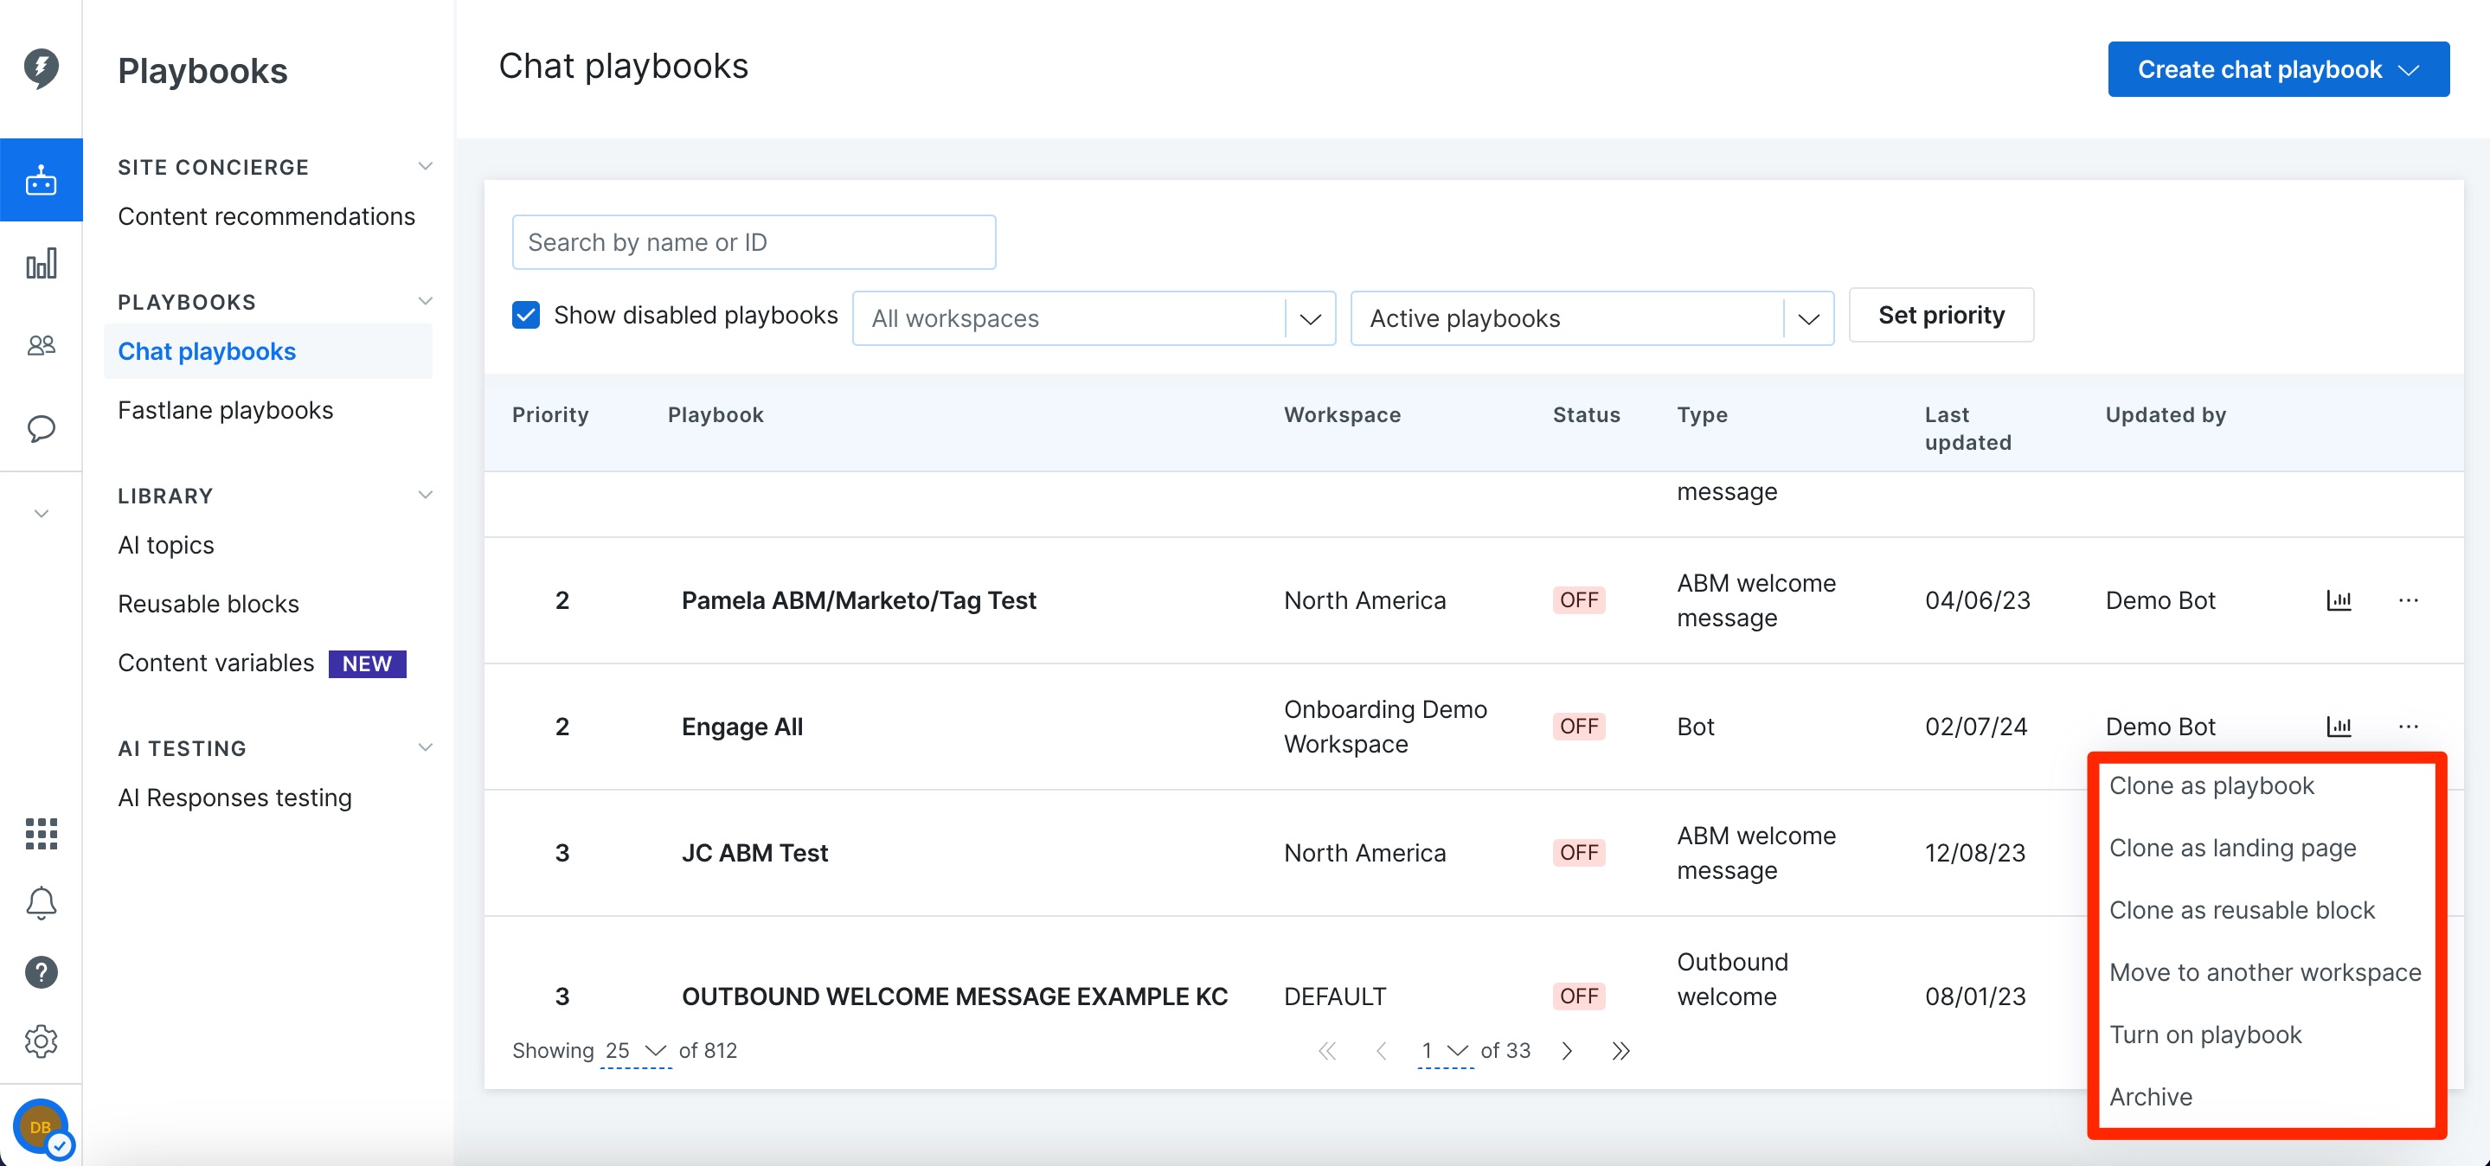Collapse the Site Concierge section
The width and height of the screenshot is (2490, 1166).
click(x=424, y=167)
